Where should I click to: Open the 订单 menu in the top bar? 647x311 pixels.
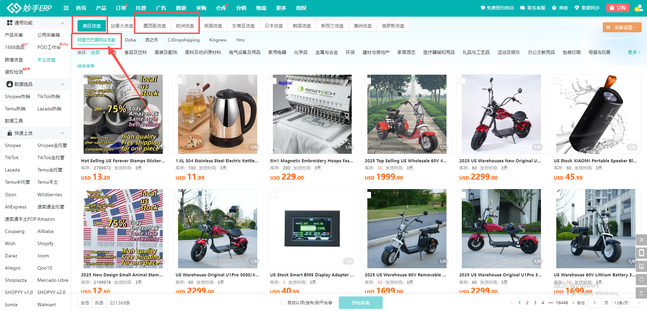(x=121, y=8)
